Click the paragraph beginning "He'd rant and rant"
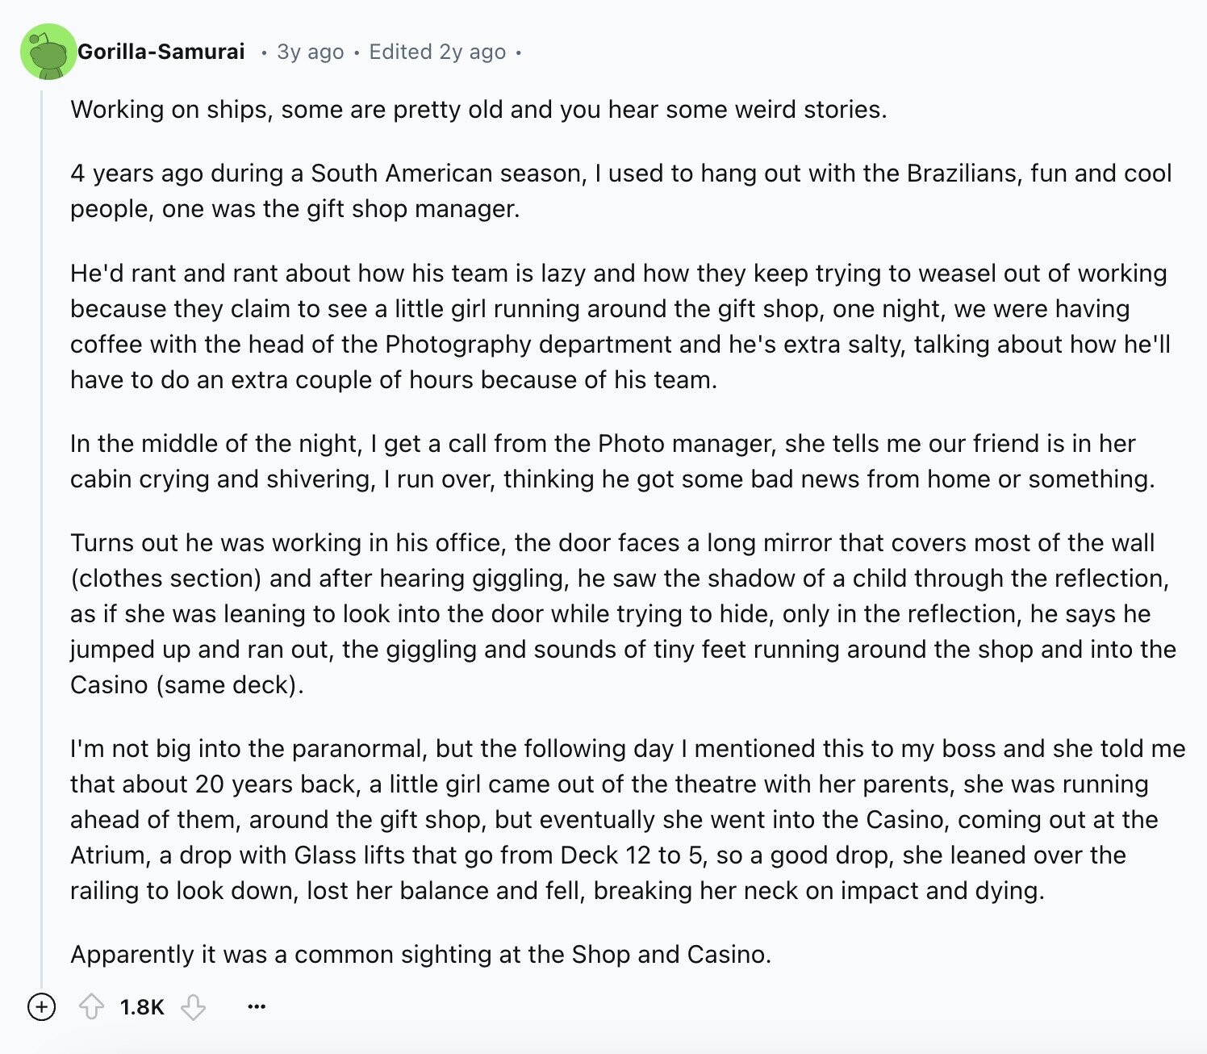 click(620, 326)
